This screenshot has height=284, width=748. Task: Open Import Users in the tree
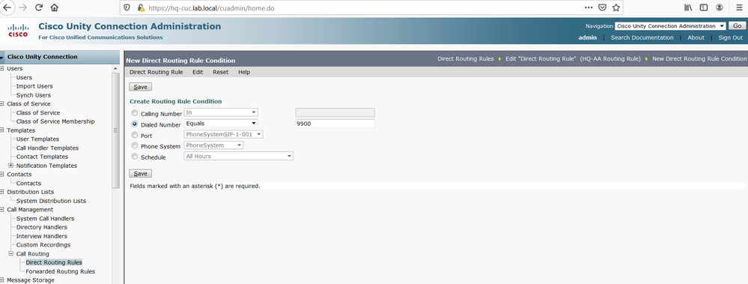point(34,86)
